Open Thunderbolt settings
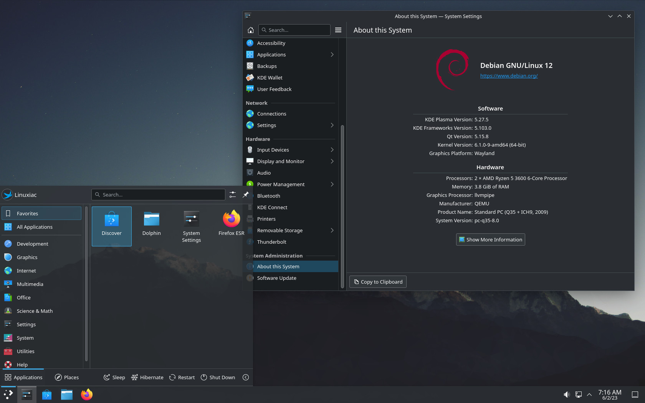Image resolution: width=645 pixels, height=403 pixels. click(296, 242)
